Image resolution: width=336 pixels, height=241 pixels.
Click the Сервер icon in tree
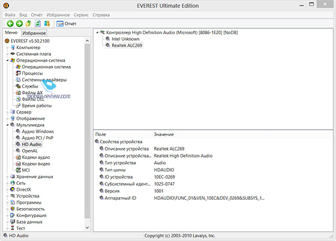(x=13, y=112)
